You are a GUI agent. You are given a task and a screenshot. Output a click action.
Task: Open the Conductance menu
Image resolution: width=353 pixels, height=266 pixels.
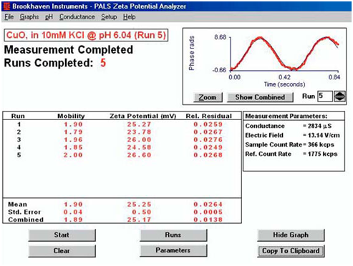77,17
